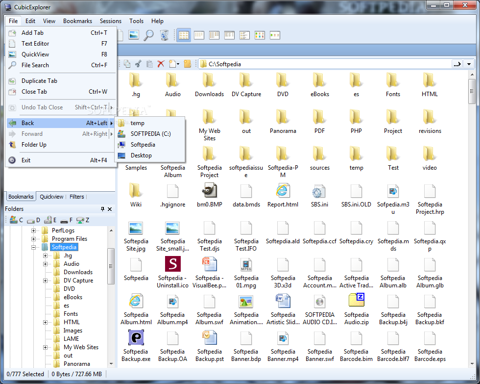Choose File Search menu entry

61,65
